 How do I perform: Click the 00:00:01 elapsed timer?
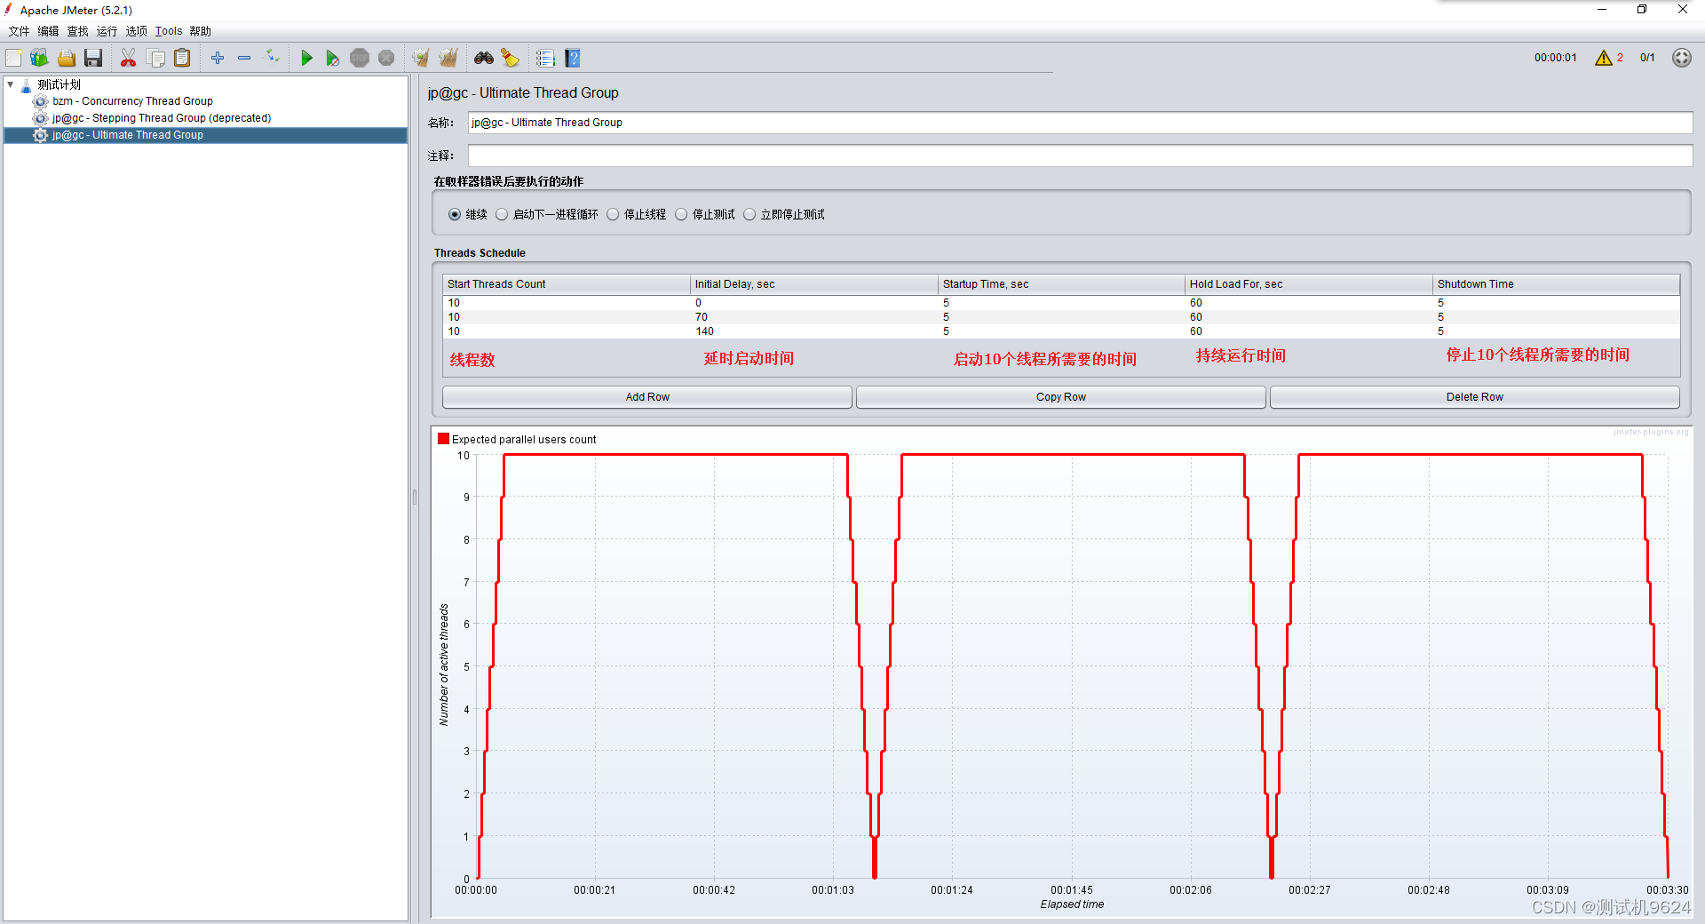(1556, 58)
